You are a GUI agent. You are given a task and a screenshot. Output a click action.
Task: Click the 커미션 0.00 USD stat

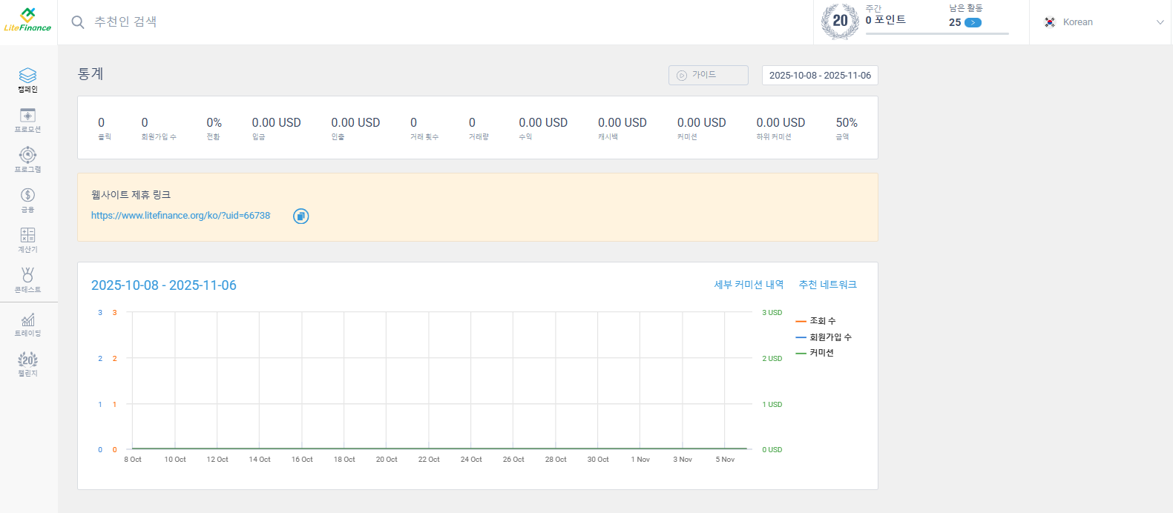pos(701,128)
